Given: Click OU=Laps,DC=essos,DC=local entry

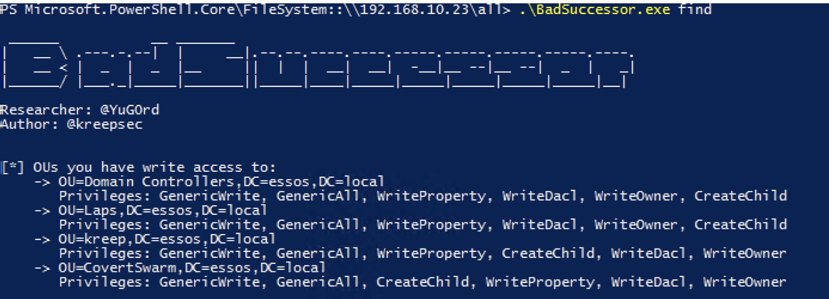Looking at the screenshot, I should (x=163, y=210).
